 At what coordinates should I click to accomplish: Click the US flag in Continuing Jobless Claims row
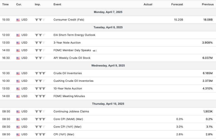(x=18, y=112)
